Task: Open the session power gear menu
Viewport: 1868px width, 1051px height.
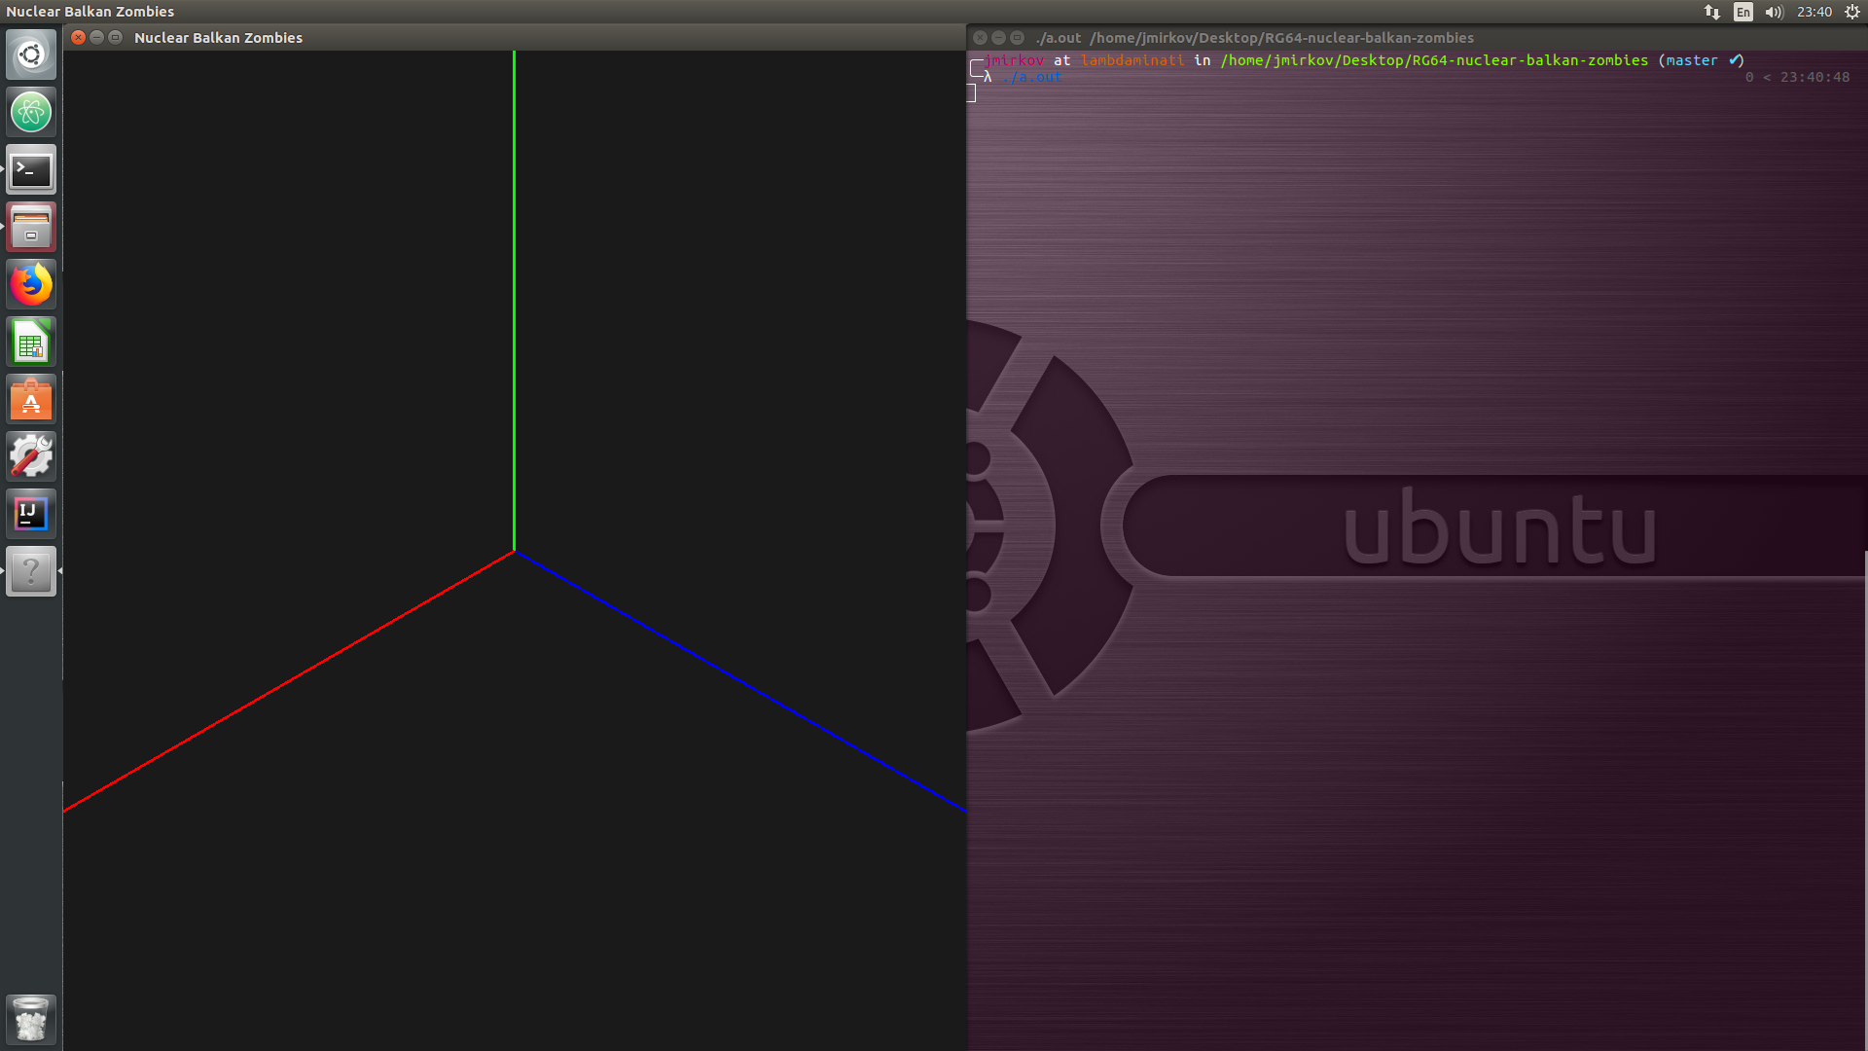Action: point(1852,12)
